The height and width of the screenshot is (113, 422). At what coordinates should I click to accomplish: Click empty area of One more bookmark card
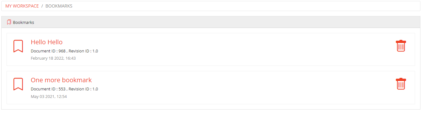[235, 87]
